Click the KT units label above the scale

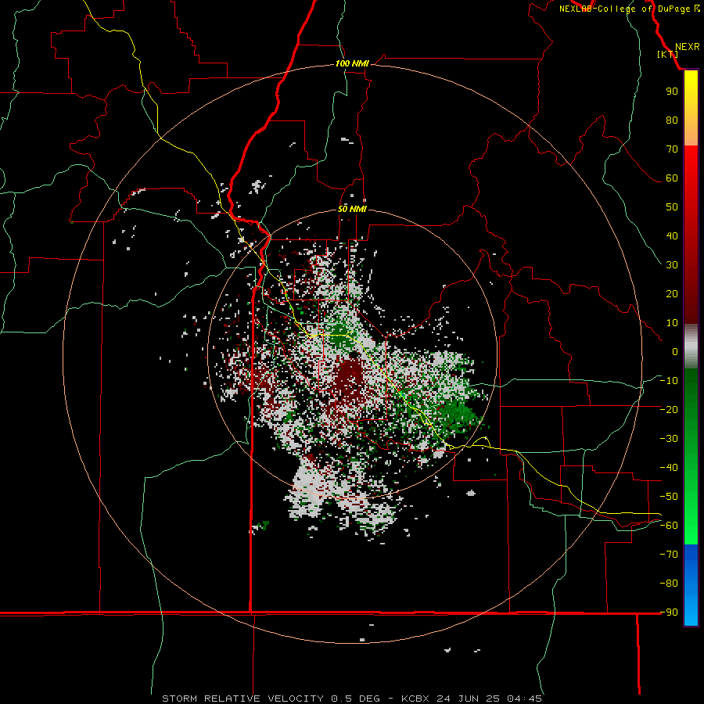click(668, 54)
